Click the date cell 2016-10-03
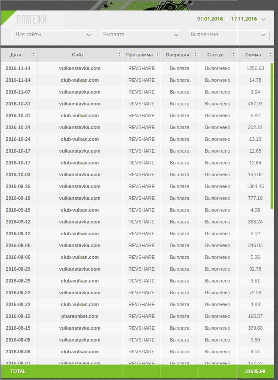The height and width of the screenshot is (380, 278). tap(18, 175)
